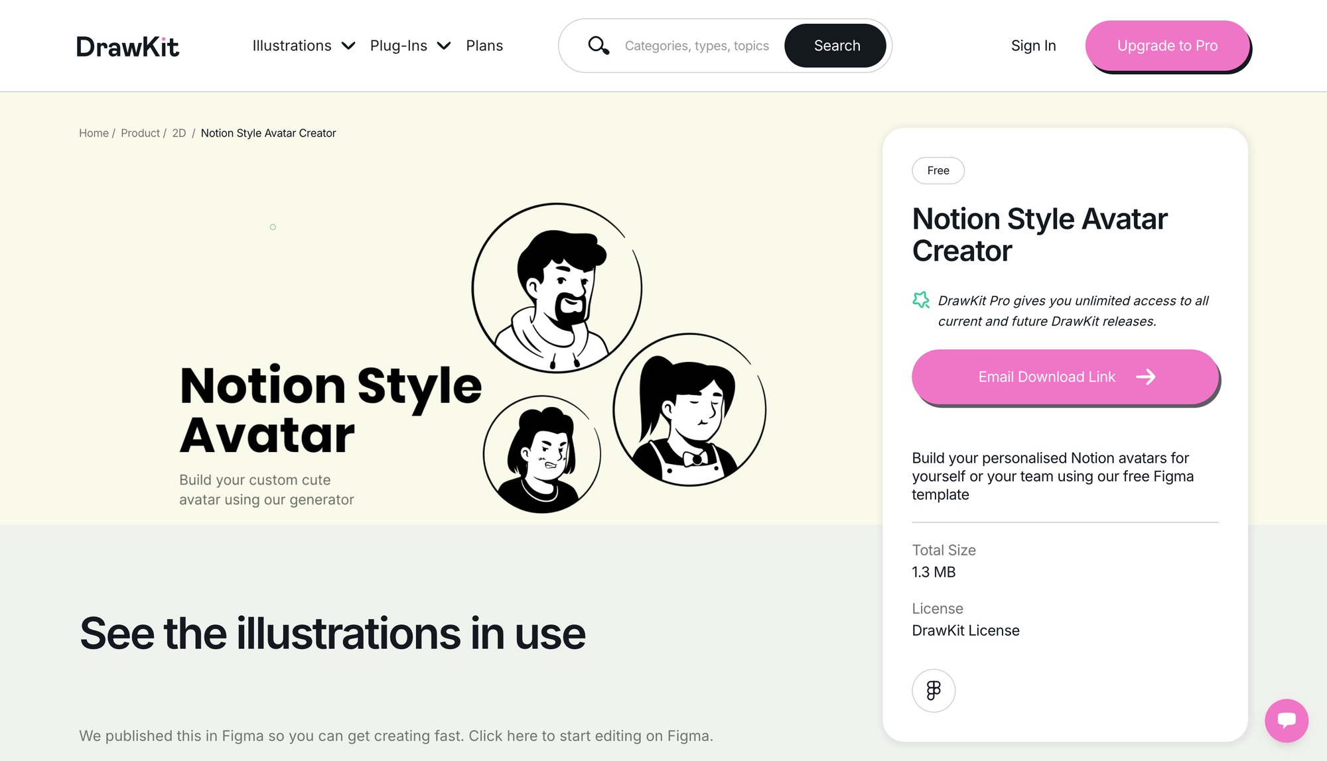
Task: Click the arrow inside Email Download Link
Action: (1146, 377)
